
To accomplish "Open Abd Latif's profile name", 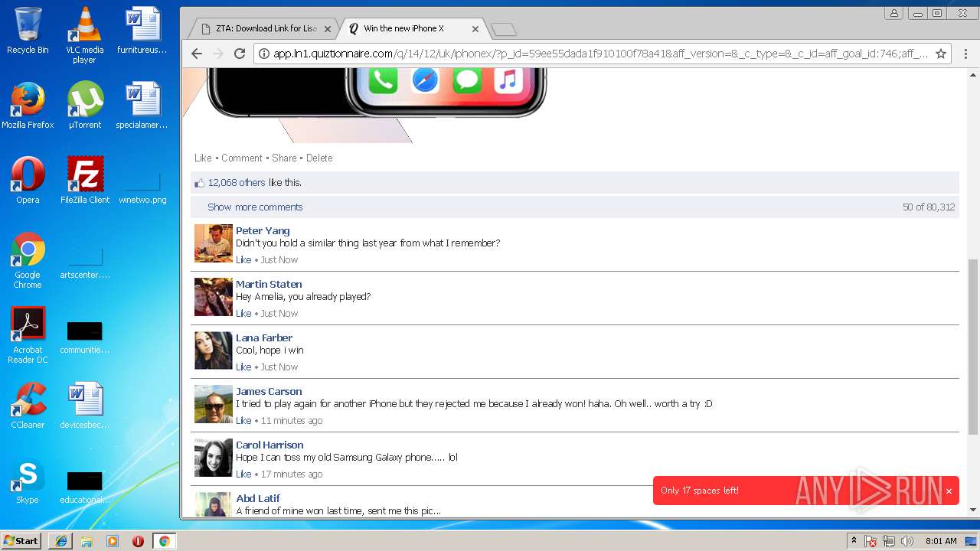I will pos(258,498).
